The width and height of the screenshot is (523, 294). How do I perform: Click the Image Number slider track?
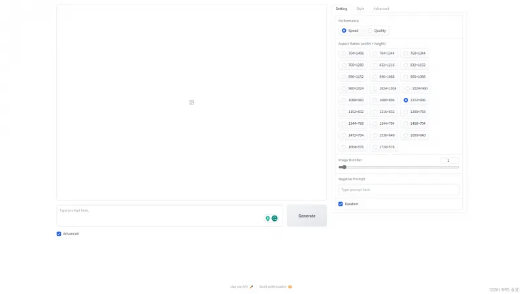399,167
